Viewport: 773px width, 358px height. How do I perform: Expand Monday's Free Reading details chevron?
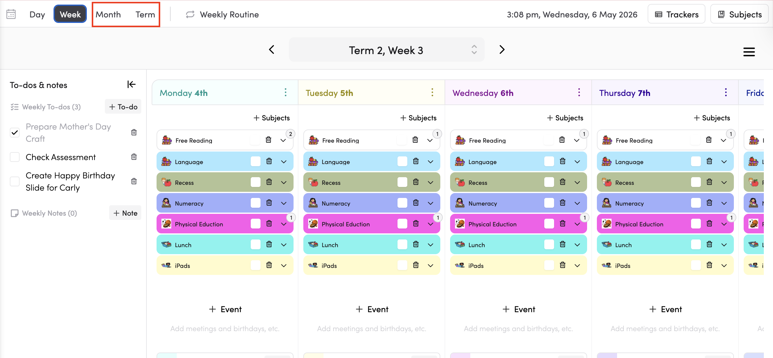283,140
